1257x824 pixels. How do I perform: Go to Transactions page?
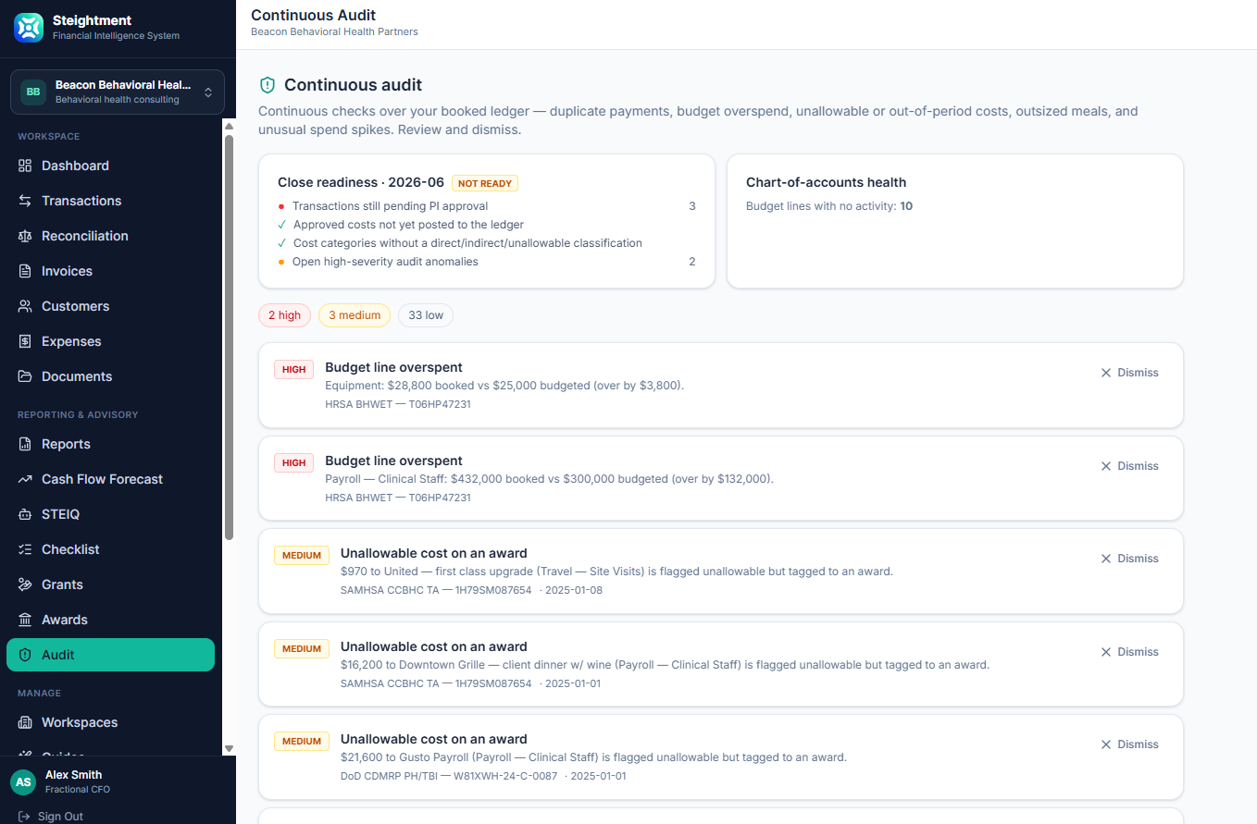pos(110,201)
